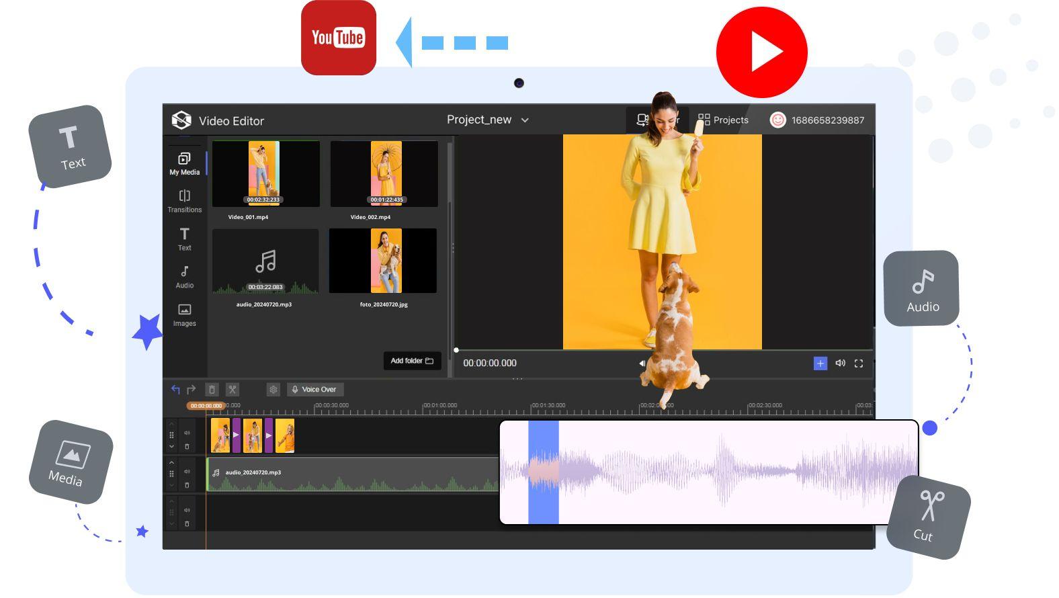
Task: Click the blue selection in the waveform popup
Action: pyautogui.click(x=544, y=472)
